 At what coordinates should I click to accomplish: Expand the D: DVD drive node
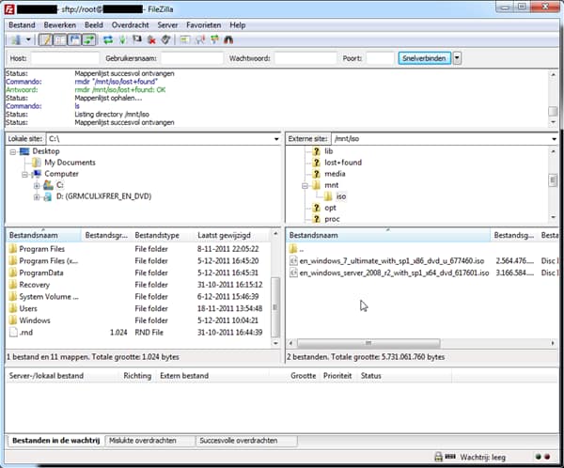click(37, 197)
